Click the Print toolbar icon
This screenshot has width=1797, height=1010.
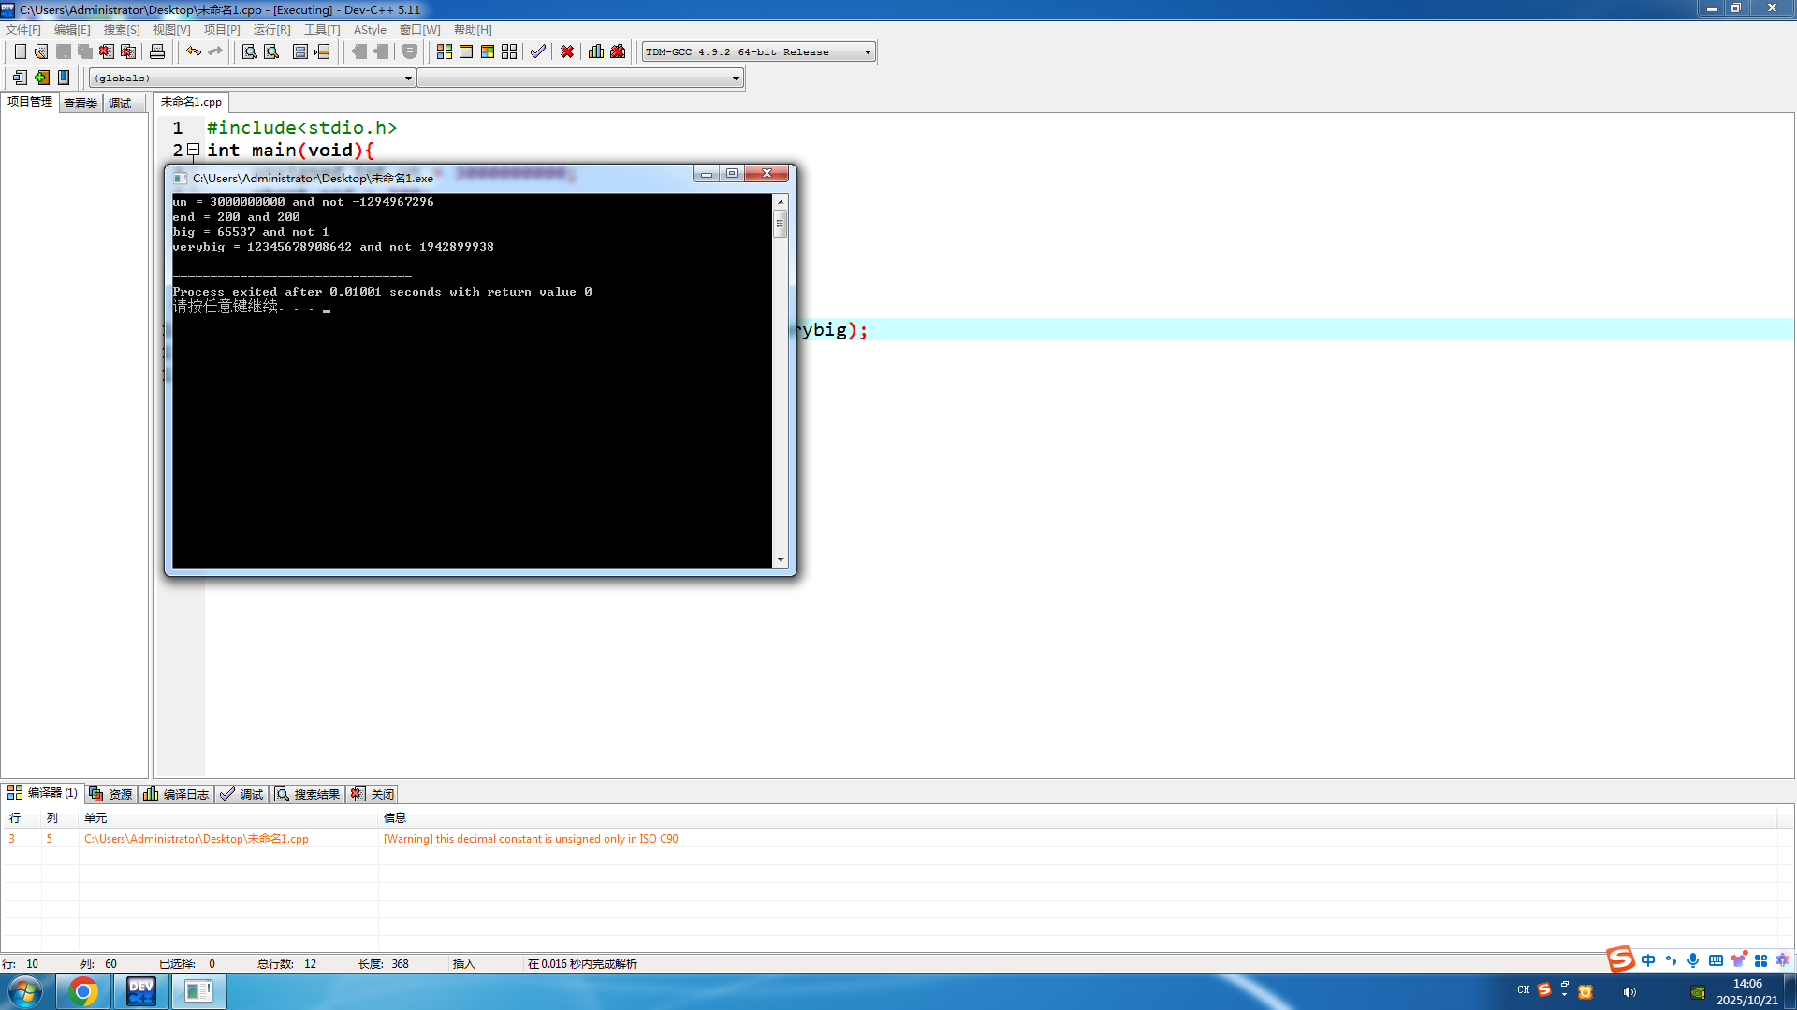coord(157,51)
